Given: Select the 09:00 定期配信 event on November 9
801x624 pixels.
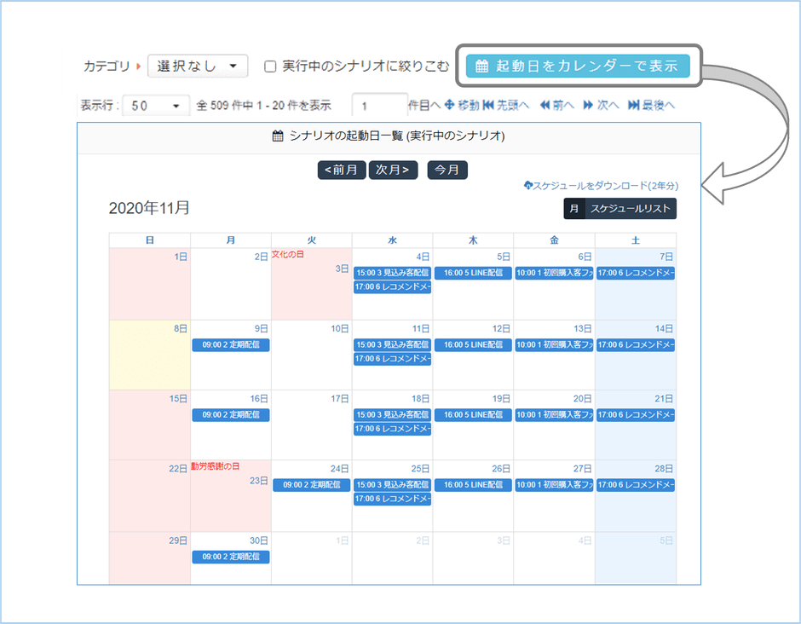Looking at the screenshot, I should (x=230, y=344).
